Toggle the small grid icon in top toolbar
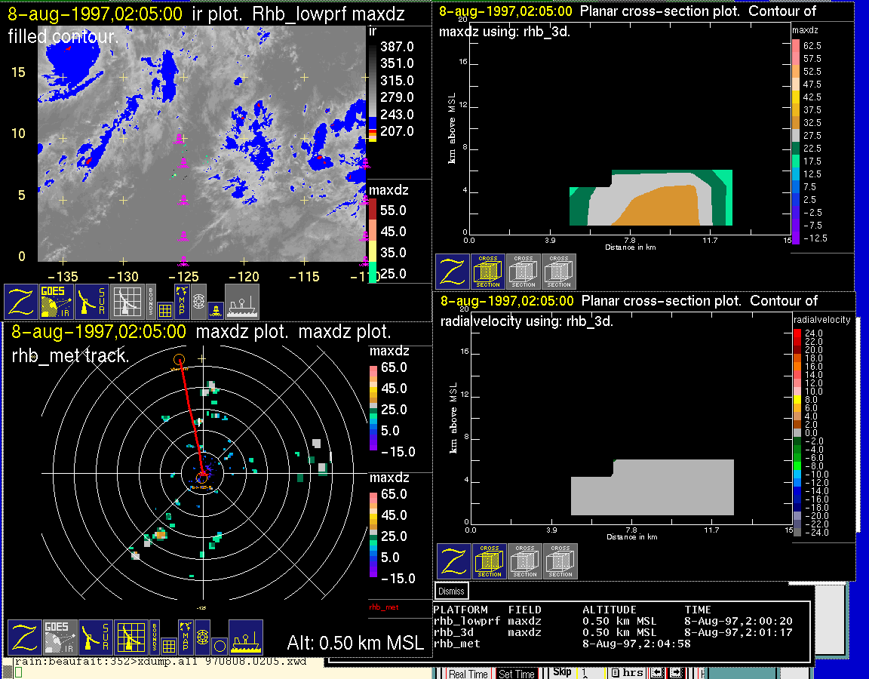This screenshot has width=869, height=679. 165,309
